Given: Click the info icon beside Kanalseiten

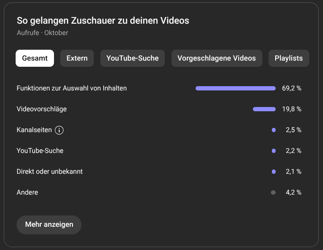Looking at the screenshot, I should (59, 130).
